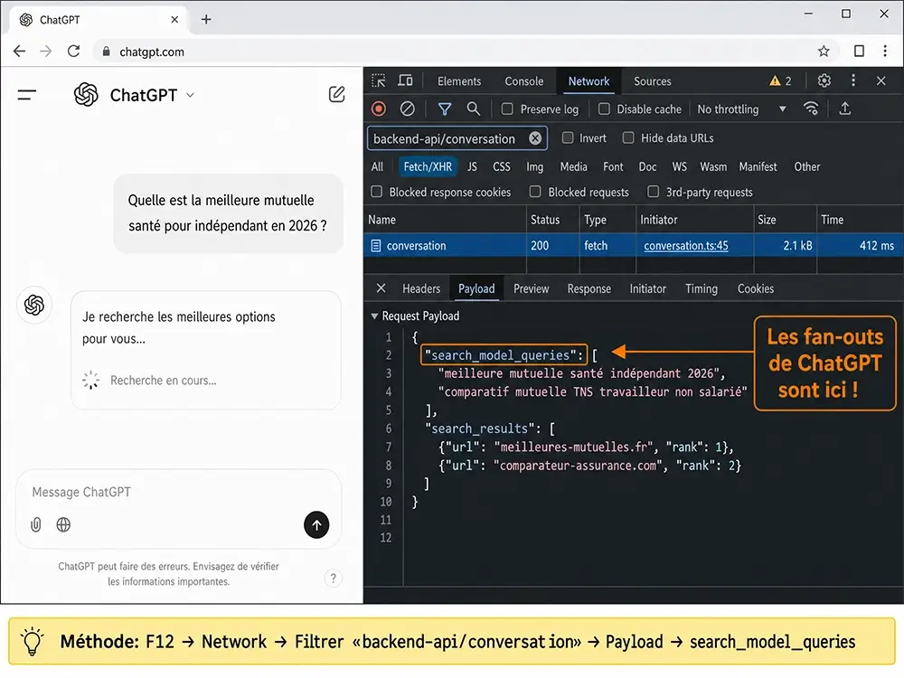This screenshot has height=678, width=904.
Task: Collapse the Request Payload section
Action: 375,315
